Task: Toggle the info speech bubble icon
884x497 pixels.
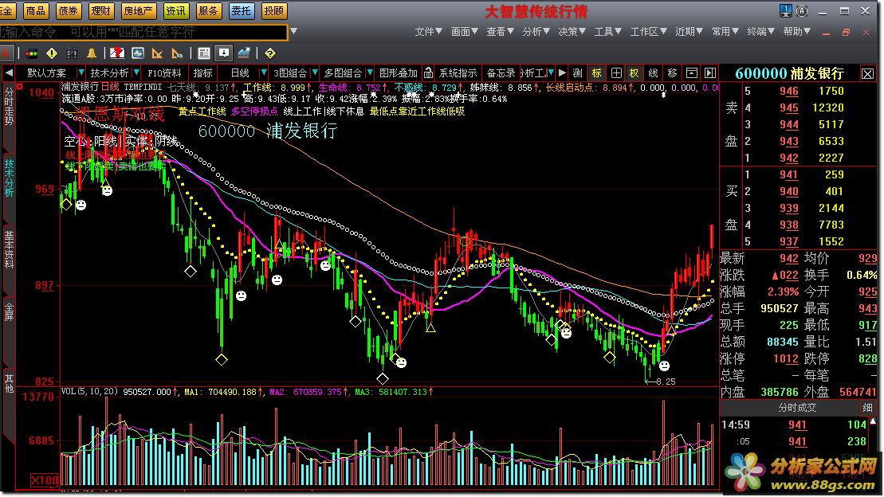Action: pyautogui.click(x=224, y=53)
